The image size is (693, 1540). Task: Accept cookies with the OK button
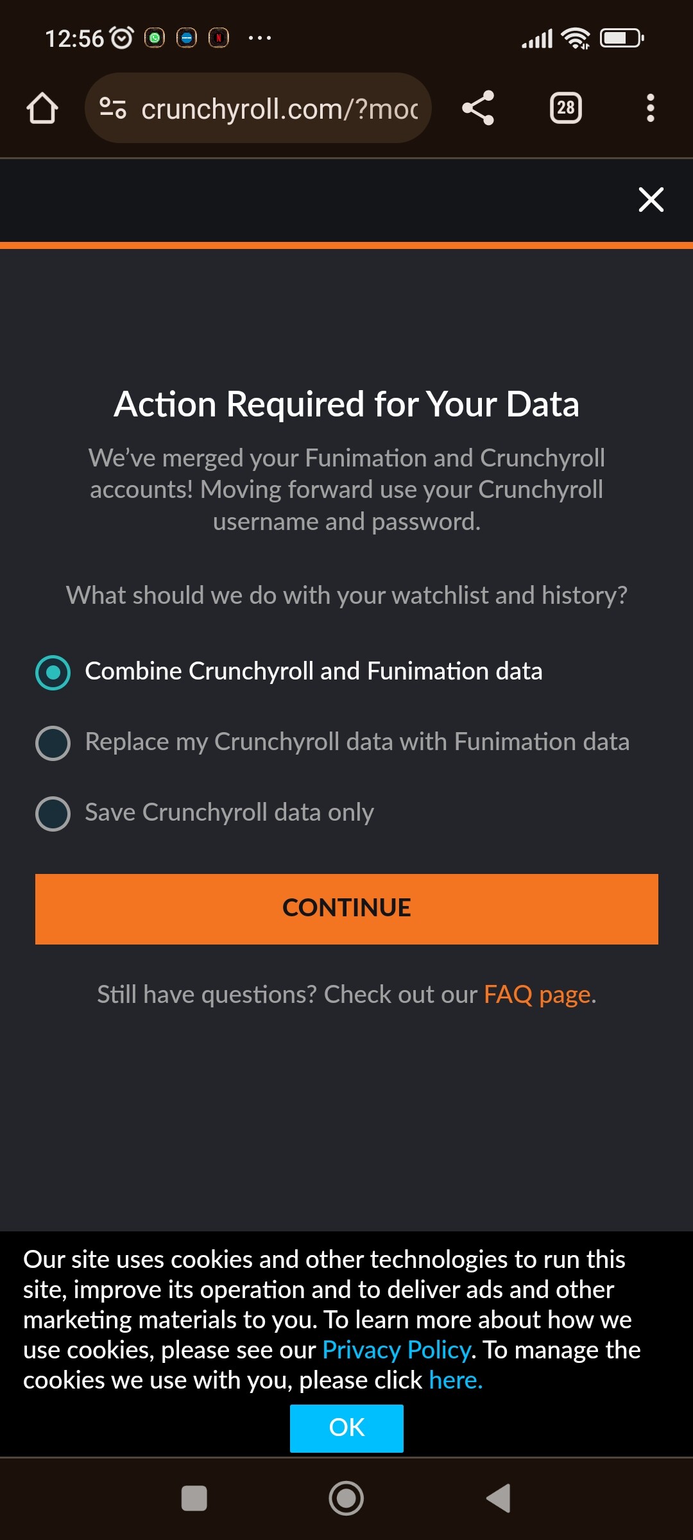tap(346, 1428)
